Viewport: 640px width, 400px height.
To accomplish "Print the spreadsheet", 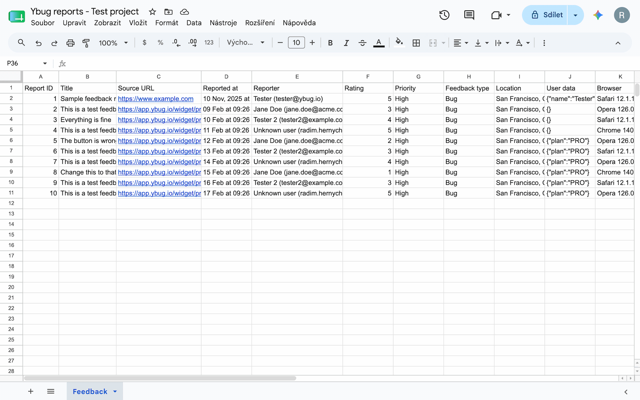I will click(x=70, y=43).
